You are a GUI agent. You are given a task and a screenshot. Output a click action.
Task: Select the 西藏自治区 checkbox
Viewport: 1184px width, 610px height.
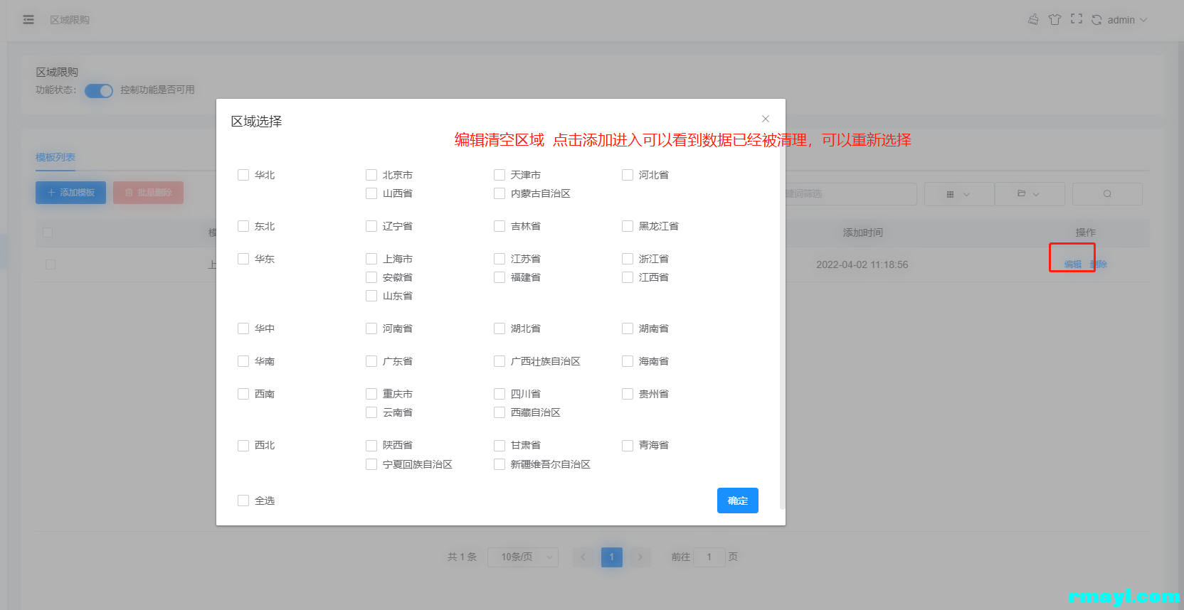pyautogui.click(x=499, y=412)
